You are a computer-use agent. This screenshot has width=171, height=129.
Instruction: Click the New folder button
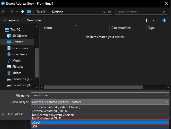[34, 20]
